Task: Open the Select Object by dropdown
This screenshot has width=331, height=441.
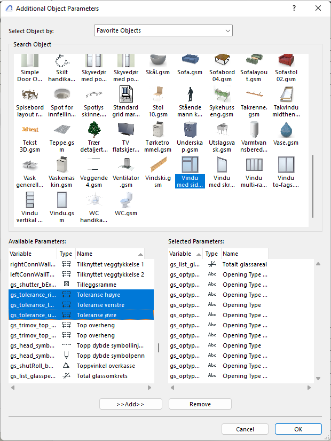Action: (163, 31)
